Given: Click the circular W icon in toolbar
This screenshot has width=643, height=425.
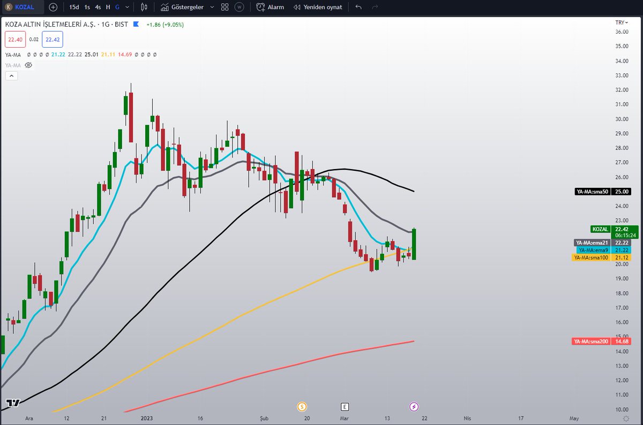Looking at the screenshot, I should tap(239, 7).
